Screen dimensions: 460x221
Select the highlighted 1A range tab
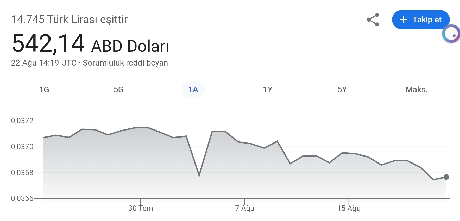193,90
